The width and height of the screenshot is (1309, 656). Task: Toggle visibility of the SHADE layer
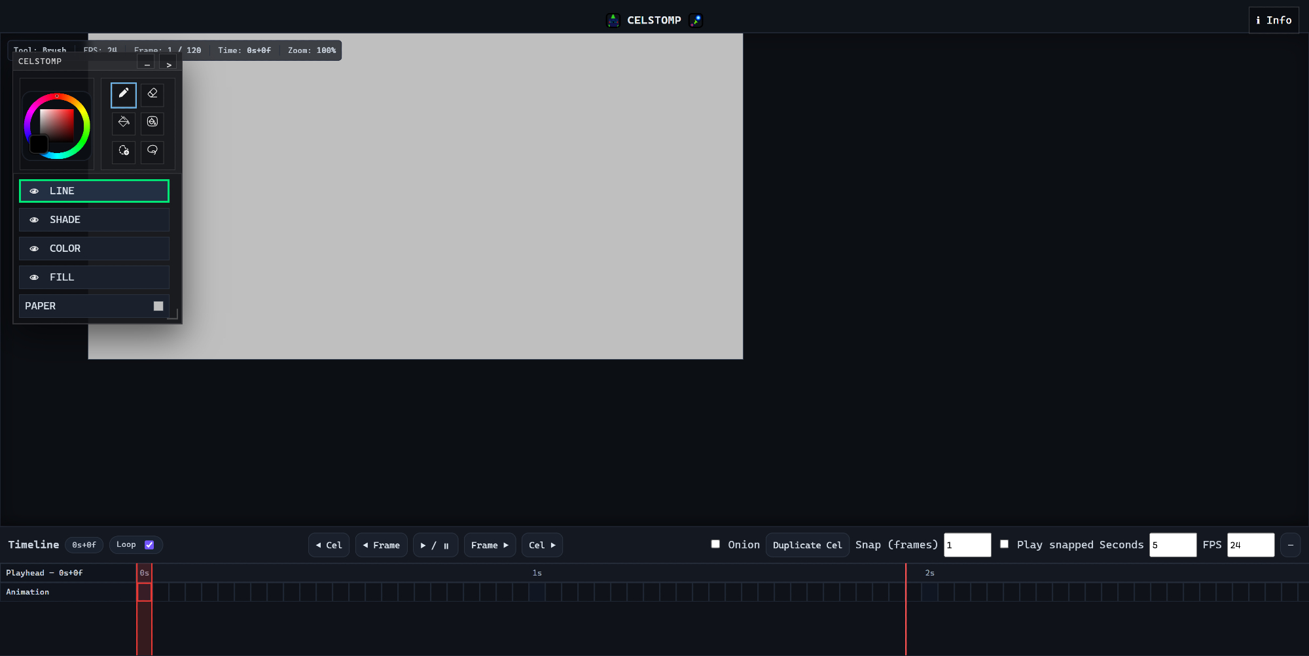tap(34, 220)
